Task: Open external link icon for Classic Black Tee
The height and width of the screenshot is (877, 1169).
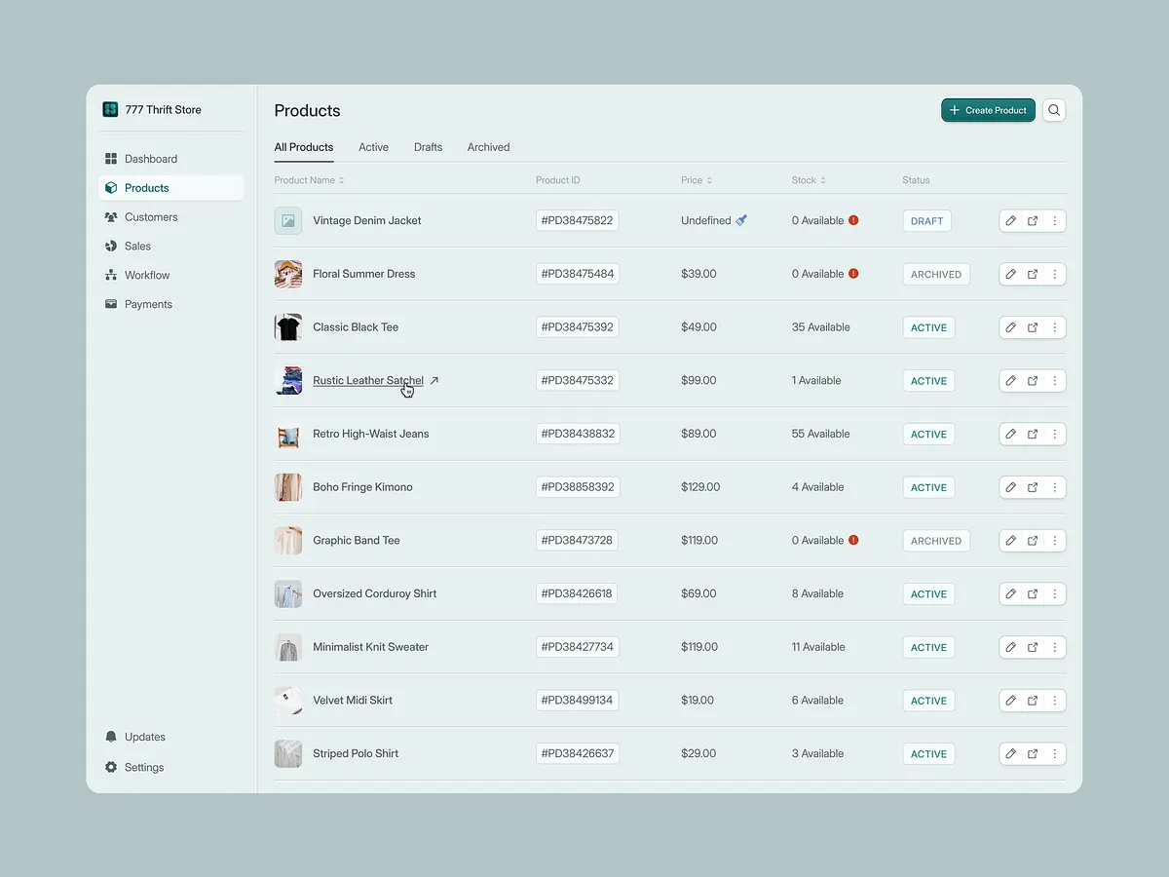Action: pyautogui.click(x=1033, y=326)
